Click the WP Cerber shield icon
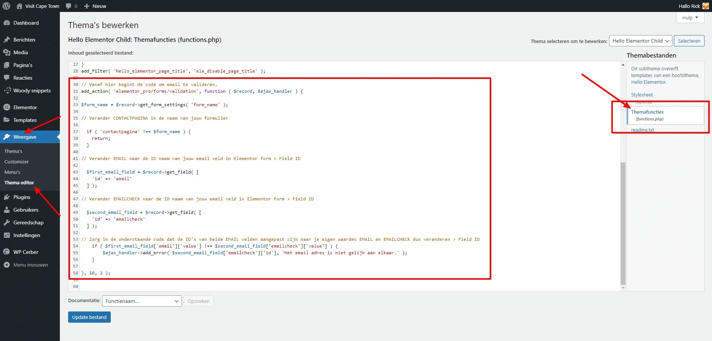Viewport: 712px width, 341px height. pos(7,252)
